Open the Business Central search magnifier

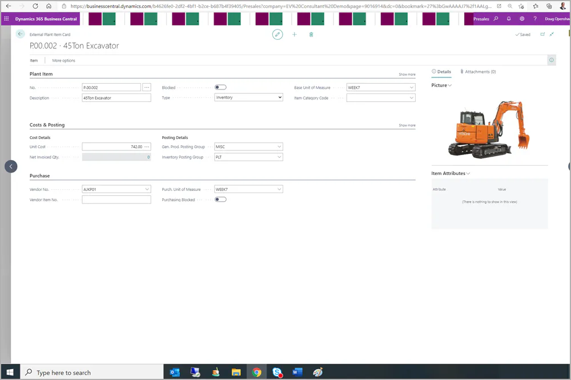pyautogui.click(x=496, y=19)
